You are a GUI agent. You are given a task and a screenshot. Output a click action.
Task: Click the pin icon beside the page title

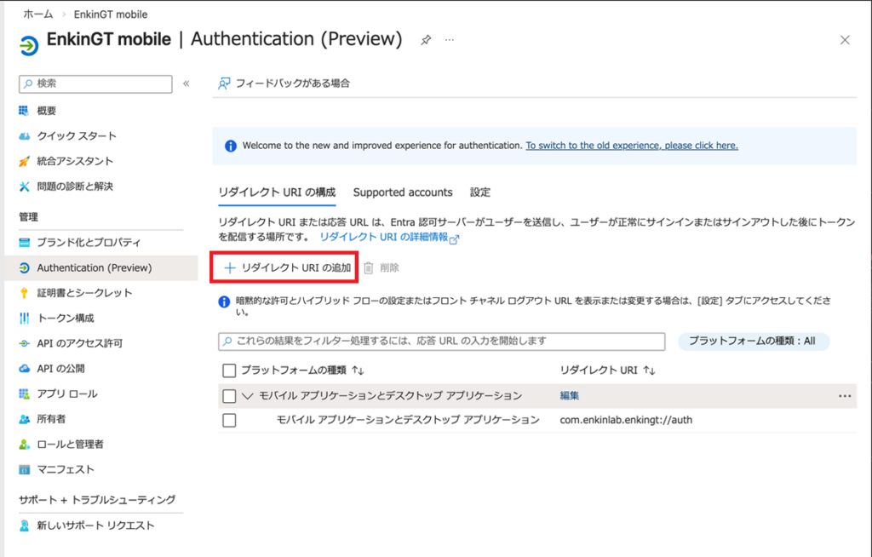(x=426, y=40)
